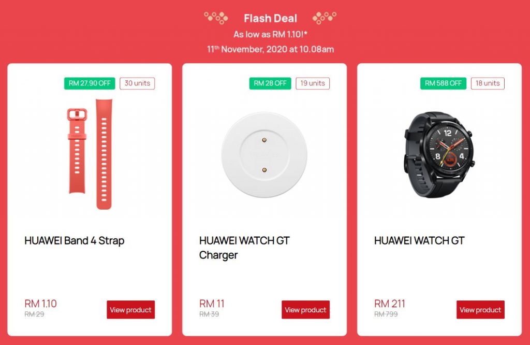Click the RM 11 sale price
This screenshot has height=345, width=530.
coord(212,304)
